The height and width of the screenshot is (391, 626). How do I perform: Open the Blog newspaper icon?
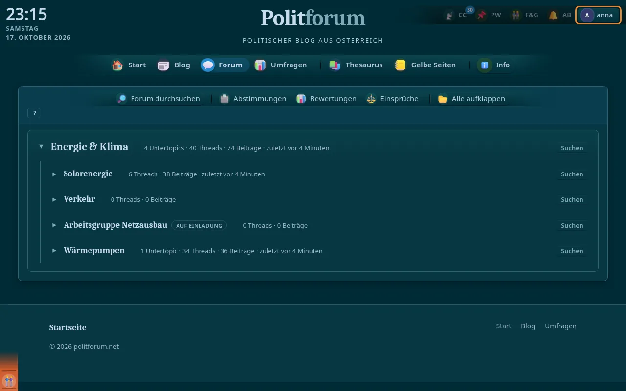(x=163, y=65)
